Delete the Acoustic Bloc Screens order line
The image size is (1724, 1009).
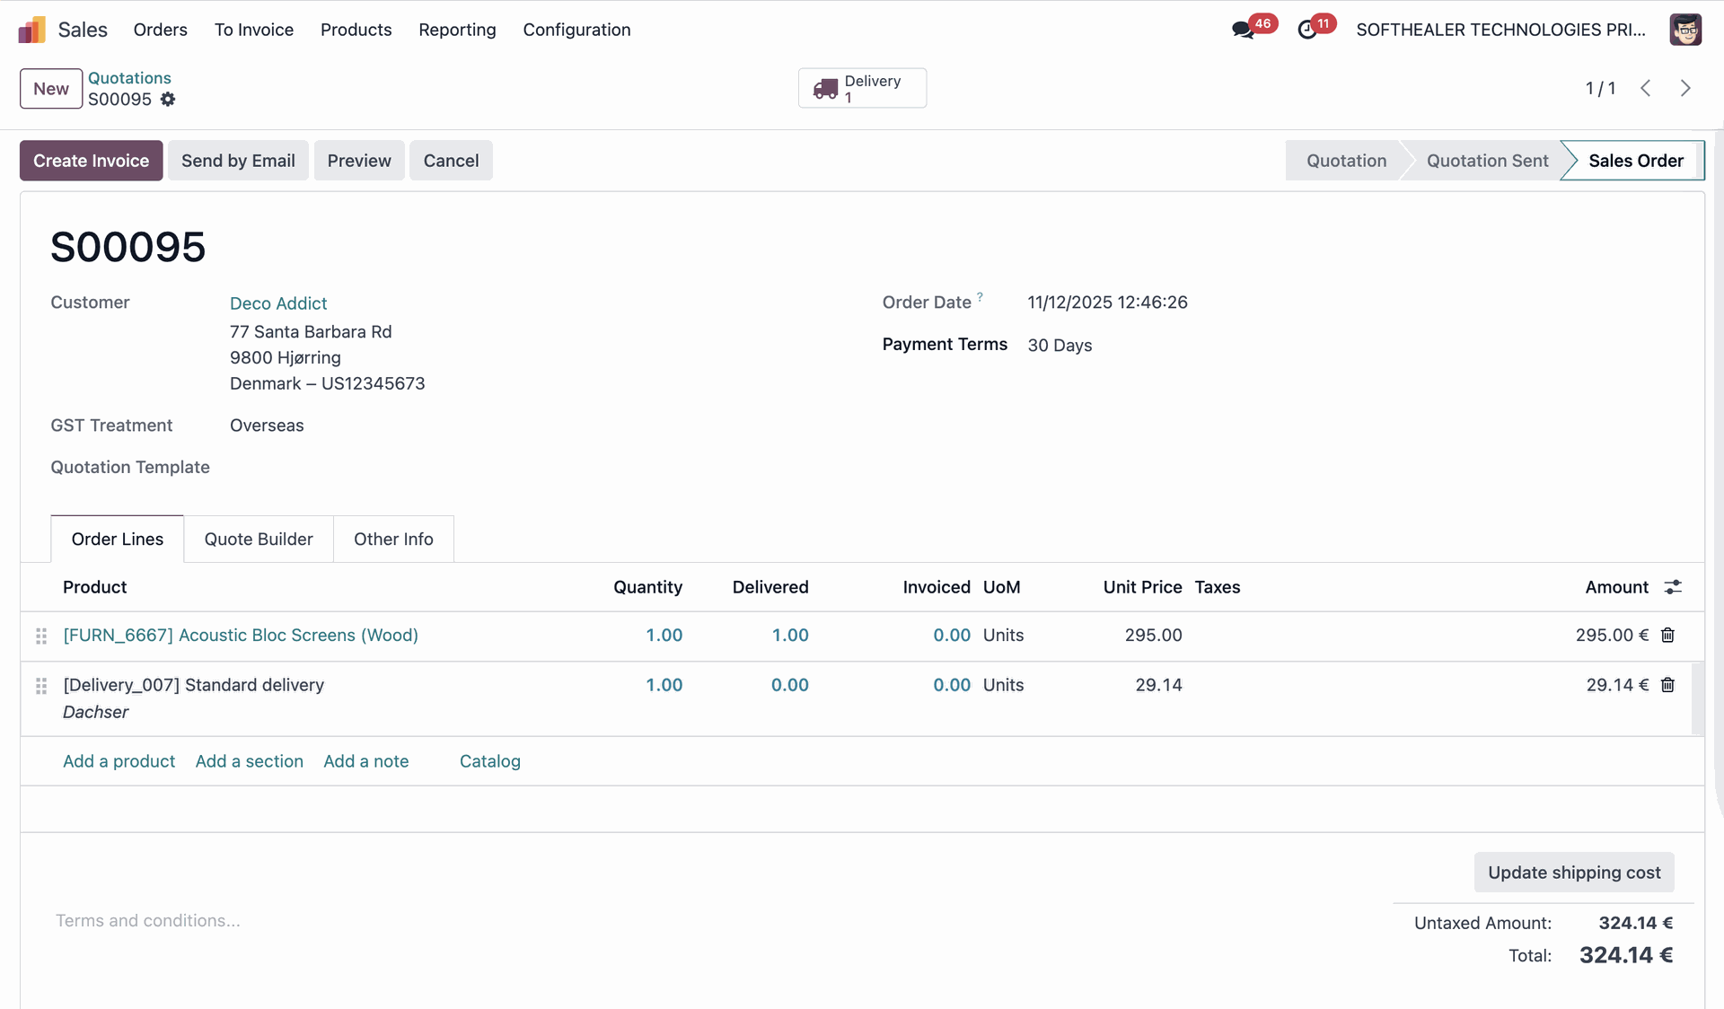coord(1667,636)
